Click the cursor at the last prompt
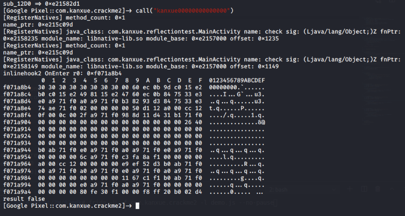This screenshot has height=216, width=405. click(137, 206)
